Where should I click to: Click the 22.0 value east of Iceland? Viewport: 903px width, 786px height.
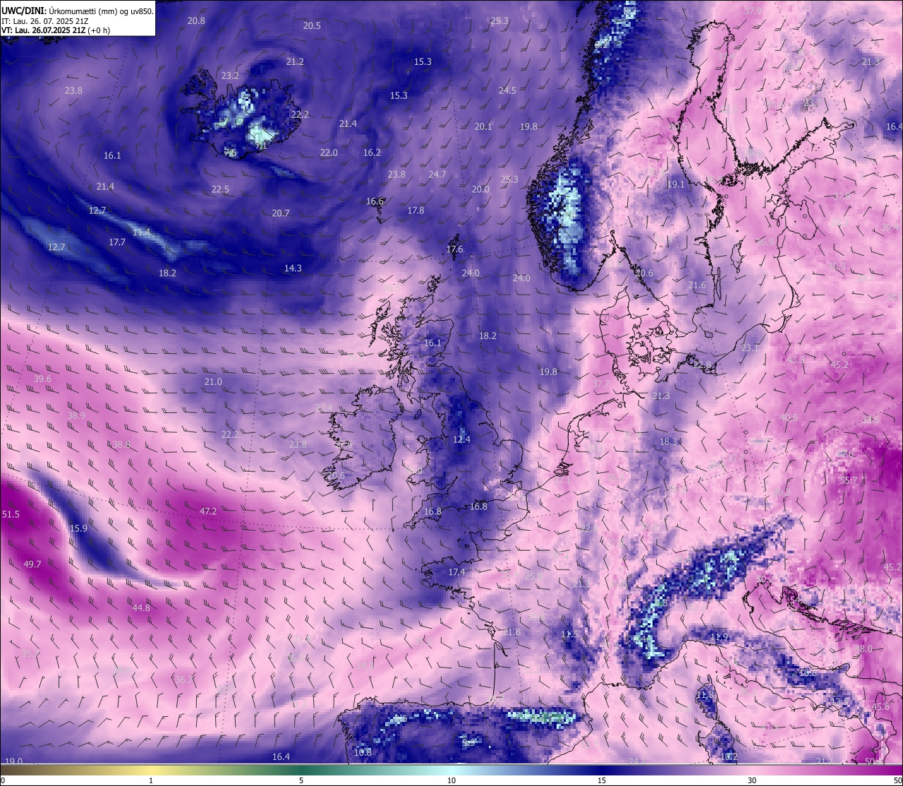[x=329, y=152]
